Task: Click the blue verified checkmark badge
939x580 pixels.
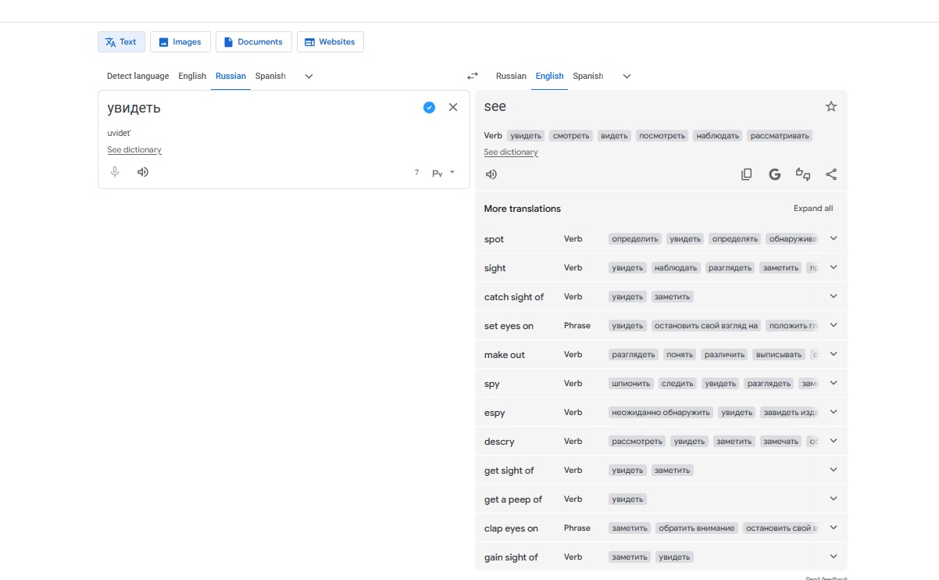Action: (x=429, y=107)
